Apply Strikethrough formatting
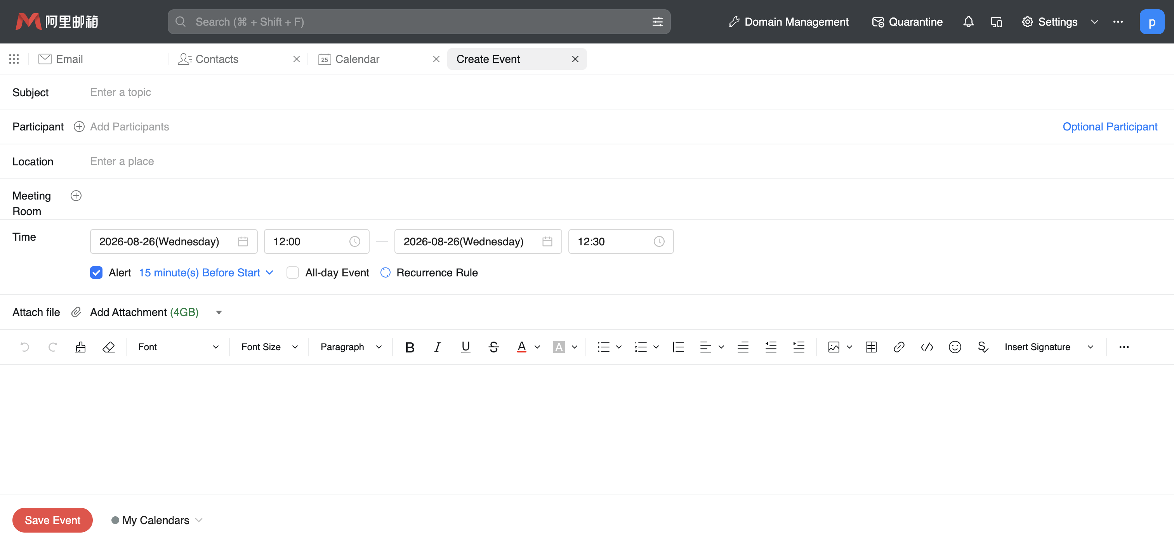The width and height of the screenshot is (1174, 545). click(493, 347)
